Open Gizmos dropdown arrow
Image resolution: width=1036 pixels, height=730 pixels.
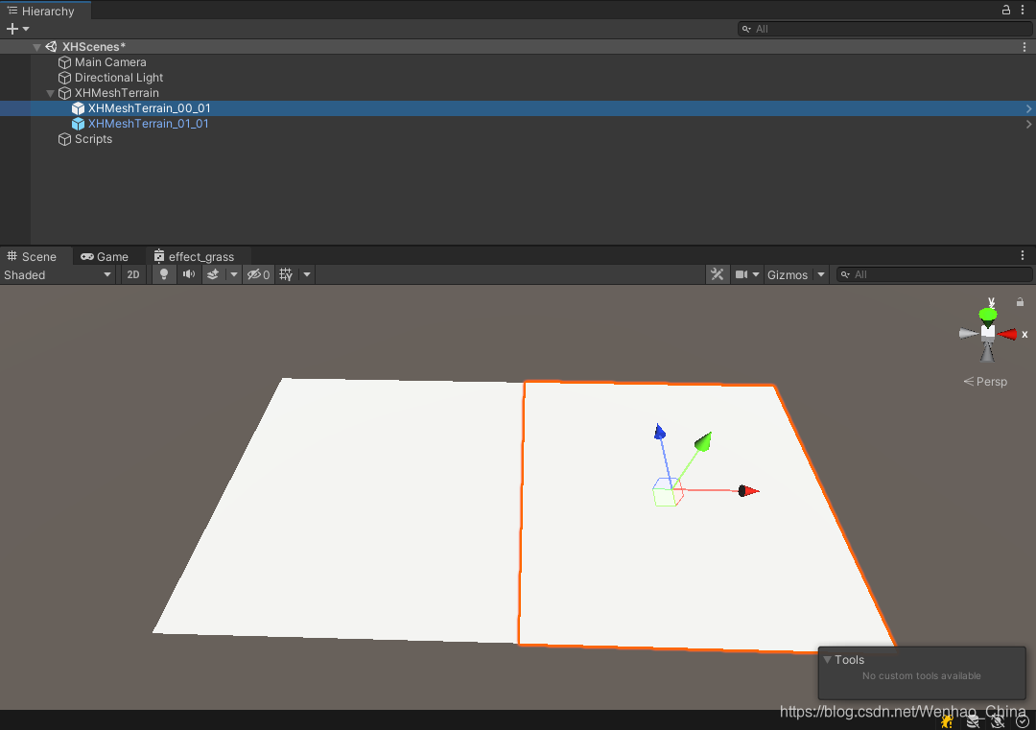point(820,274)
